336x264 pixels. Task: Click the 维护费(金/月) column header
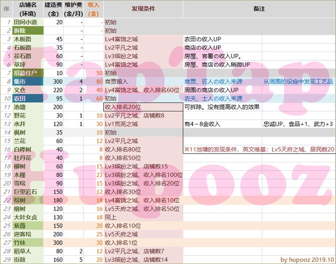tap(73, 9)
